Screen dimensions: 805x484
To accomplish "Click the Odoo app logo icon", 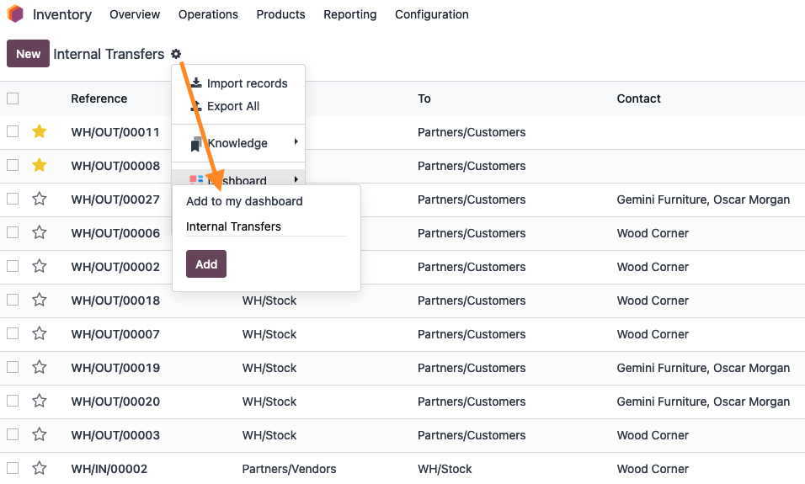I will coord(15,13).
